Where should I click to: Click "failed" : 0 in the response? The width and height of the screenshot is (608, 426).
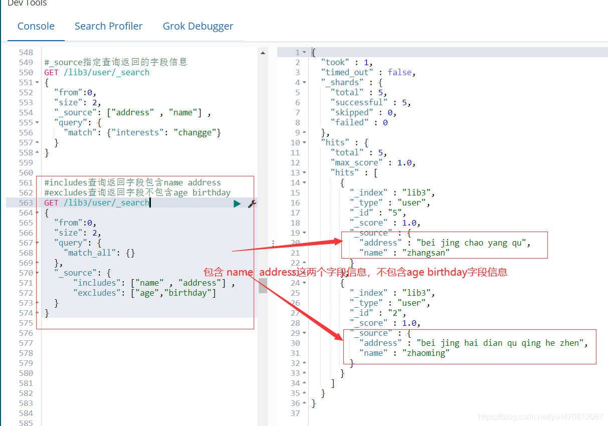(359, 122)
